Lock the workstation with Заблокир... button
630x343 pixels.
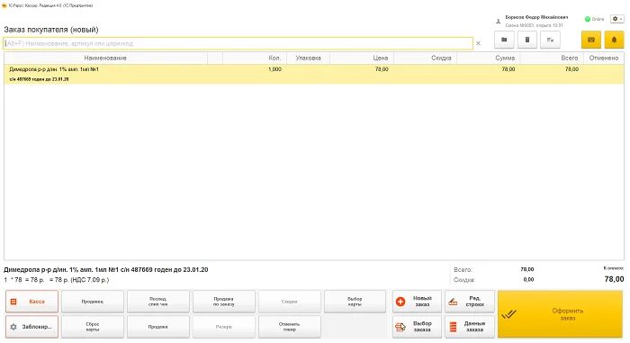pos(31,327)
